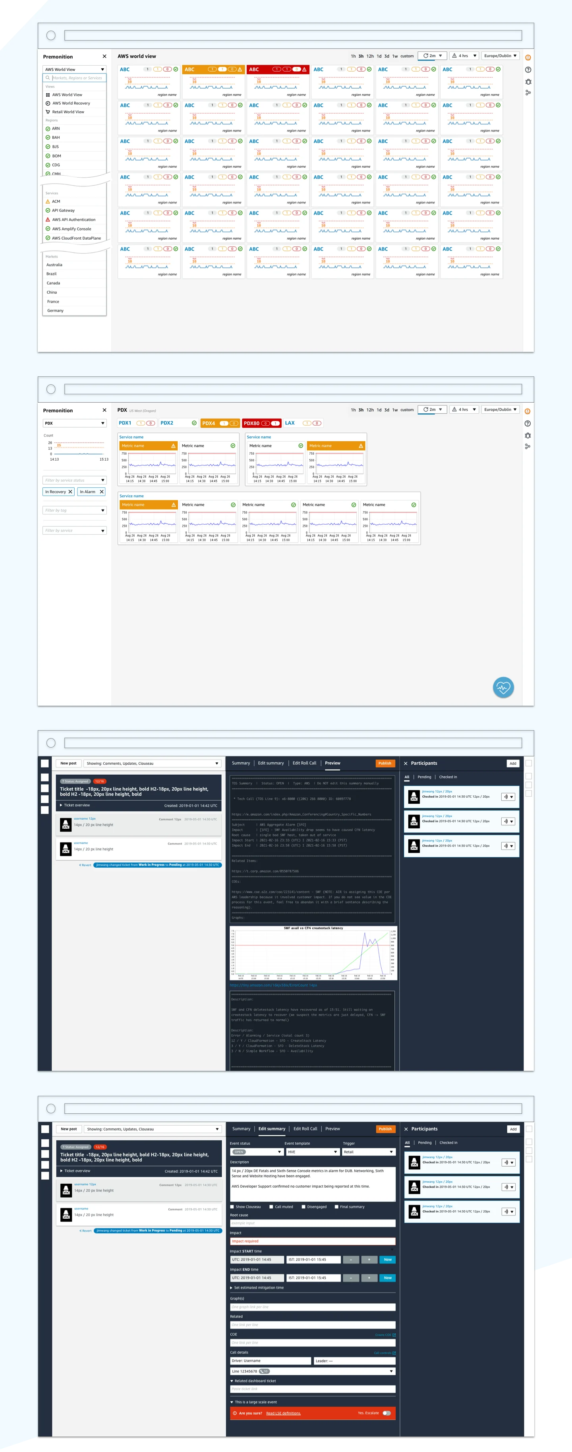Open Europe/Dublin timezone dropdown on AWS world view screen
Image resolution: width=572 pixels, height=1452 pixels.
coord(500,56)
